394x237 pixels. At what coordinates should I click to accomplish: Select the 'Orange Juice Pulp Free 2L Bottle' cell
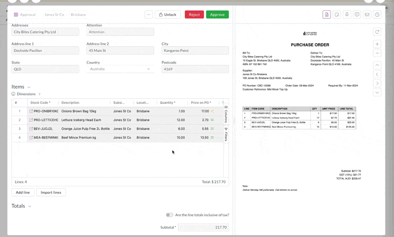coord(85,129)
